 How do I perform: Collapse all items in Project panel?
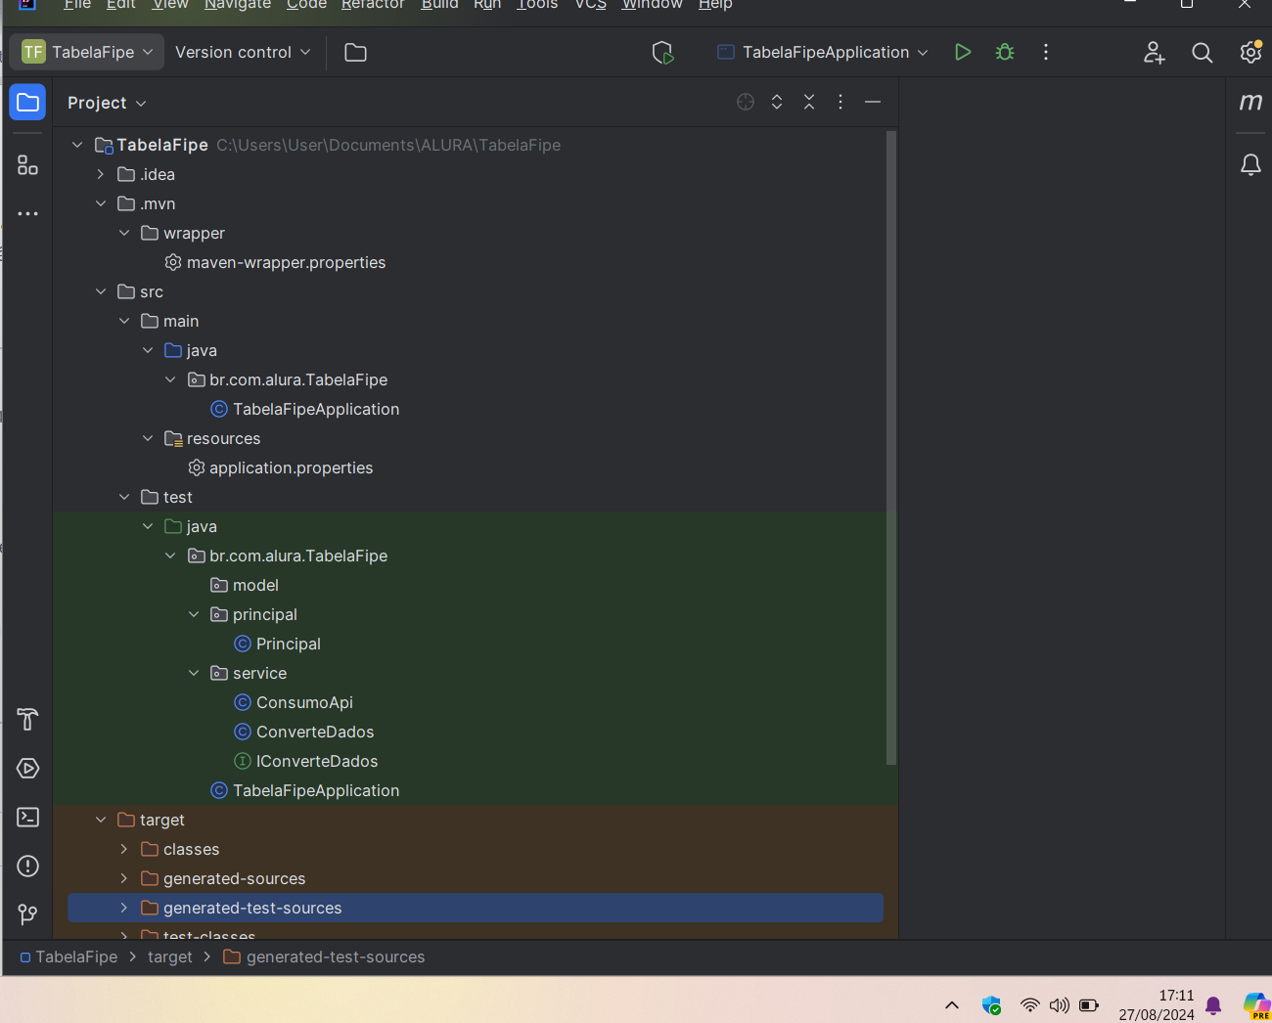(x=809, y=102)
